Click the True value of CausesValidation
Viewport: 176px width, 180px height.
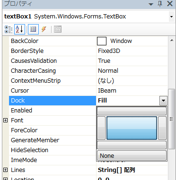tap(104, 61)
